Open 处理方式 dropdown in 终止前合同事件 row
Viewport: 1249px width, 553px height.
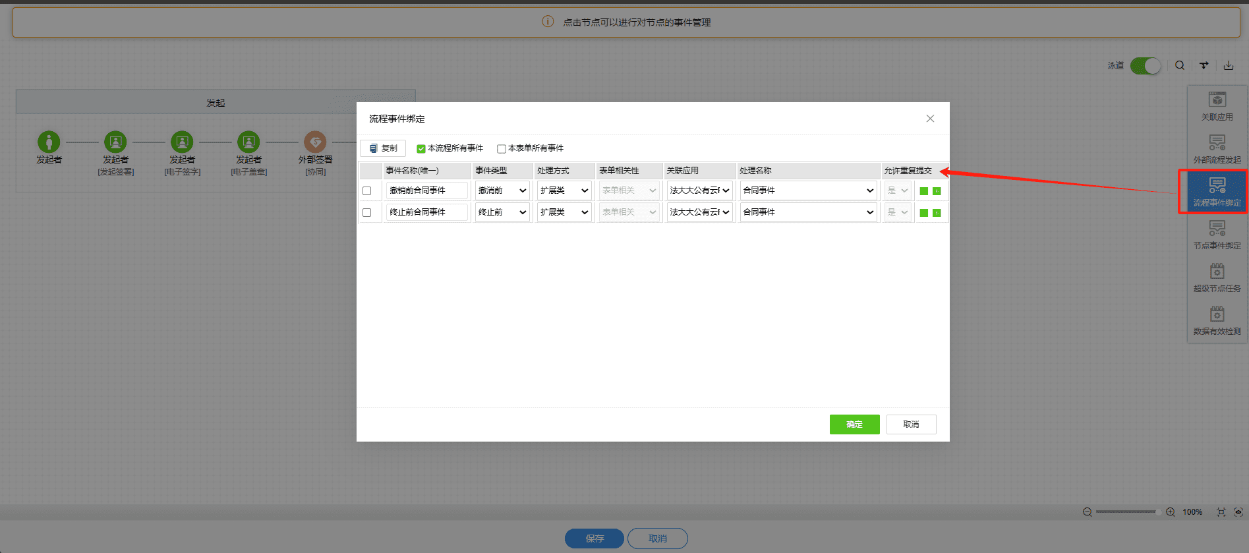pyautogui.click(x=564, y=212)
